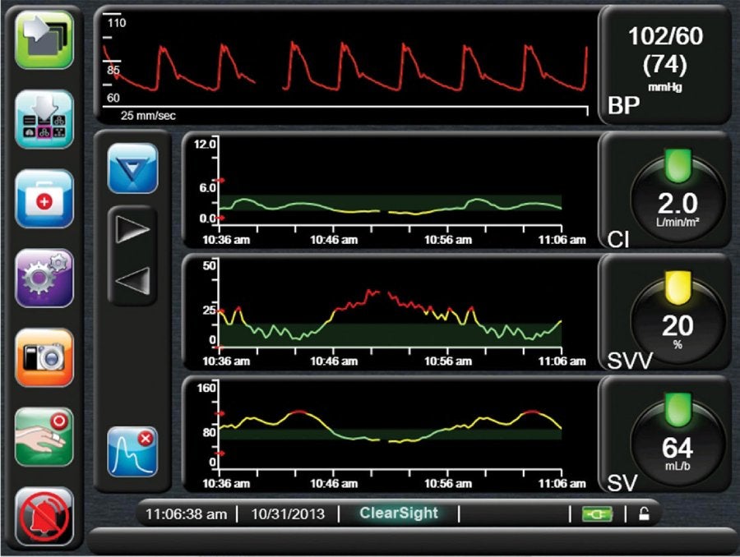This screenshot has height=557, width=740.
Task: Select the ClearSight mode label
Action: click(401, 512)
